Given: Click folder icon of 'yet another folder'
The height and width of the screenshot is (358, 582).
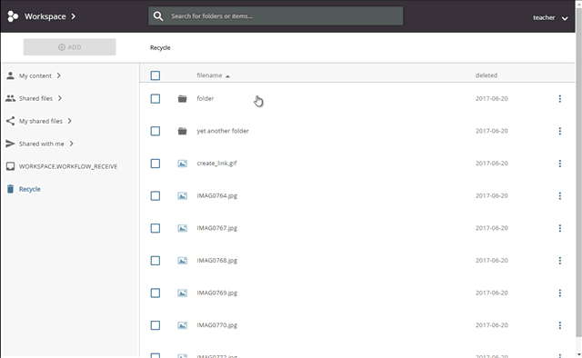Looking at the screenshot, I should point(182,131).
